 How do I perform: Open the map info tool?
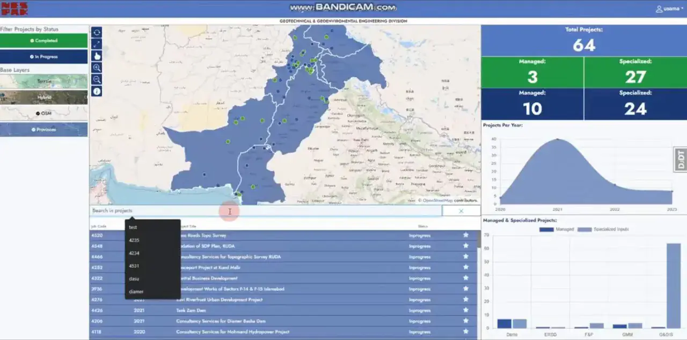[x=97, y=91]
